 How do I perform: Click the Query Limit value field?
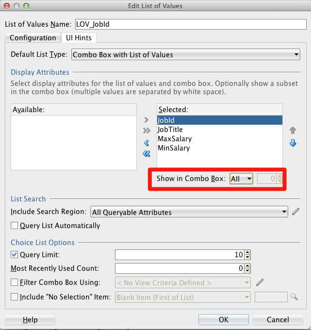(x=180, y=255)
